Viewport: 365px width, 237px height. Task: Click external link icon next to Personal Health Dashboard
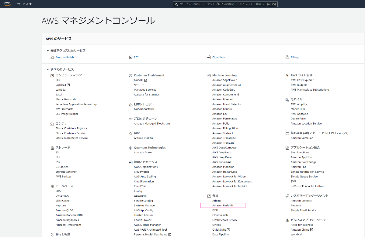tap(170, 234)
